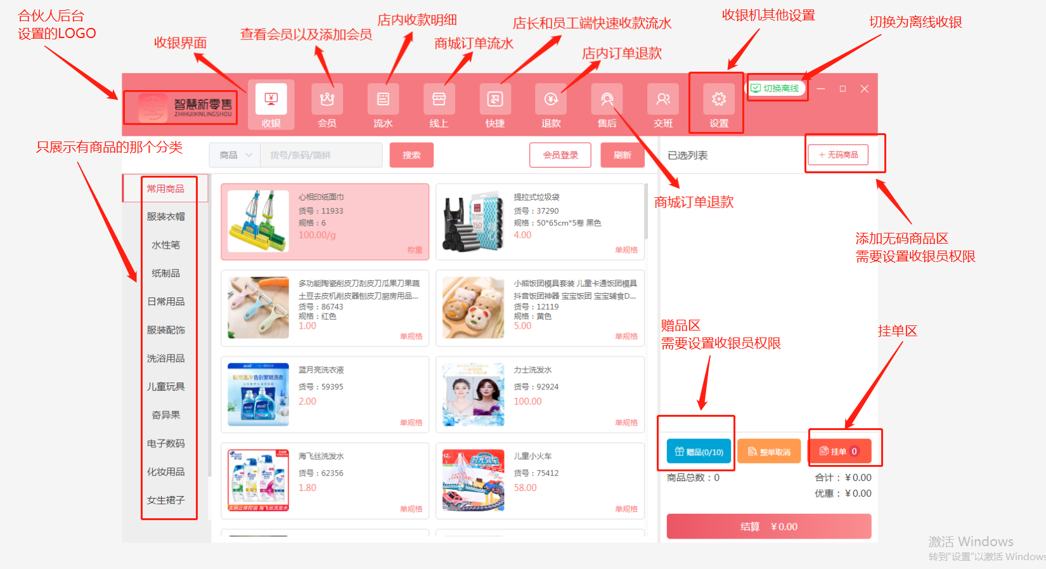Select the 日常用品 category
Image resolution: width=1046 pixels, height=569 pixels.
coord(165,301)
